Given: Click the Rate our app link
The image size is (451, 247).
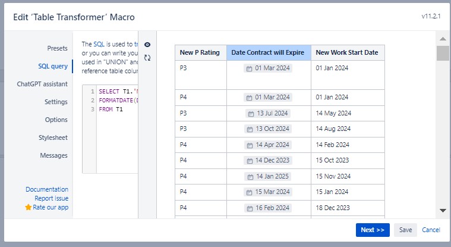Looking at the screenshot, I should (51, 207).
